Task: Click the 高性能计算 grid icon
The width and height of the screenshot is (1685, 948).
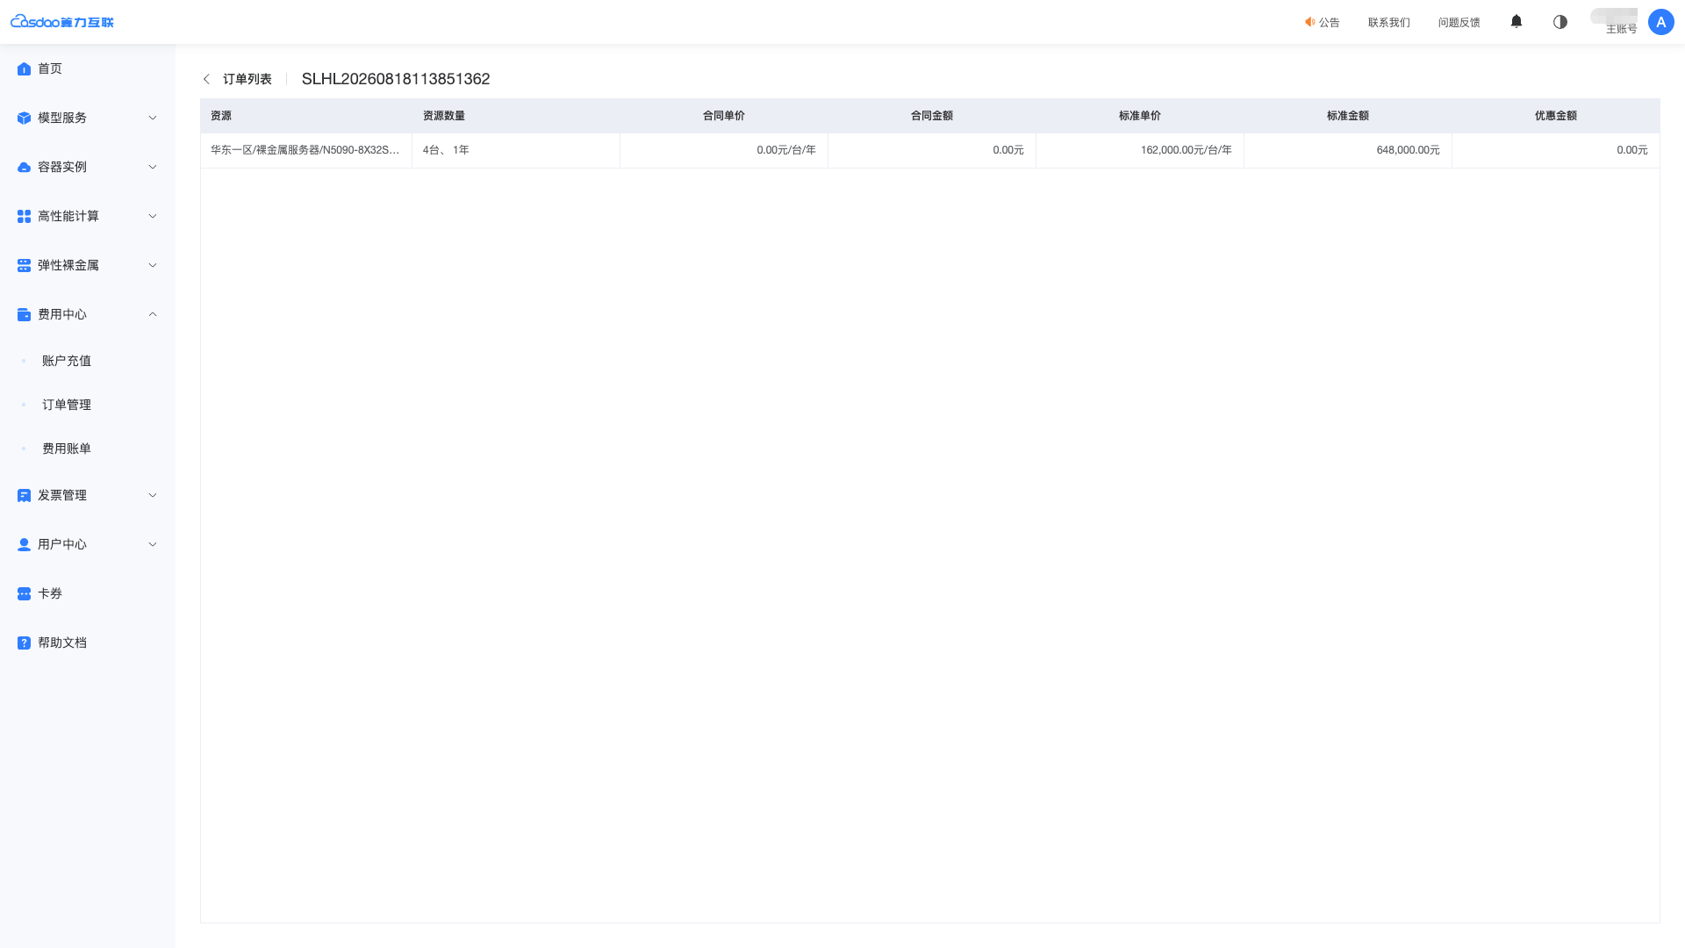Action: coord(24,216)
